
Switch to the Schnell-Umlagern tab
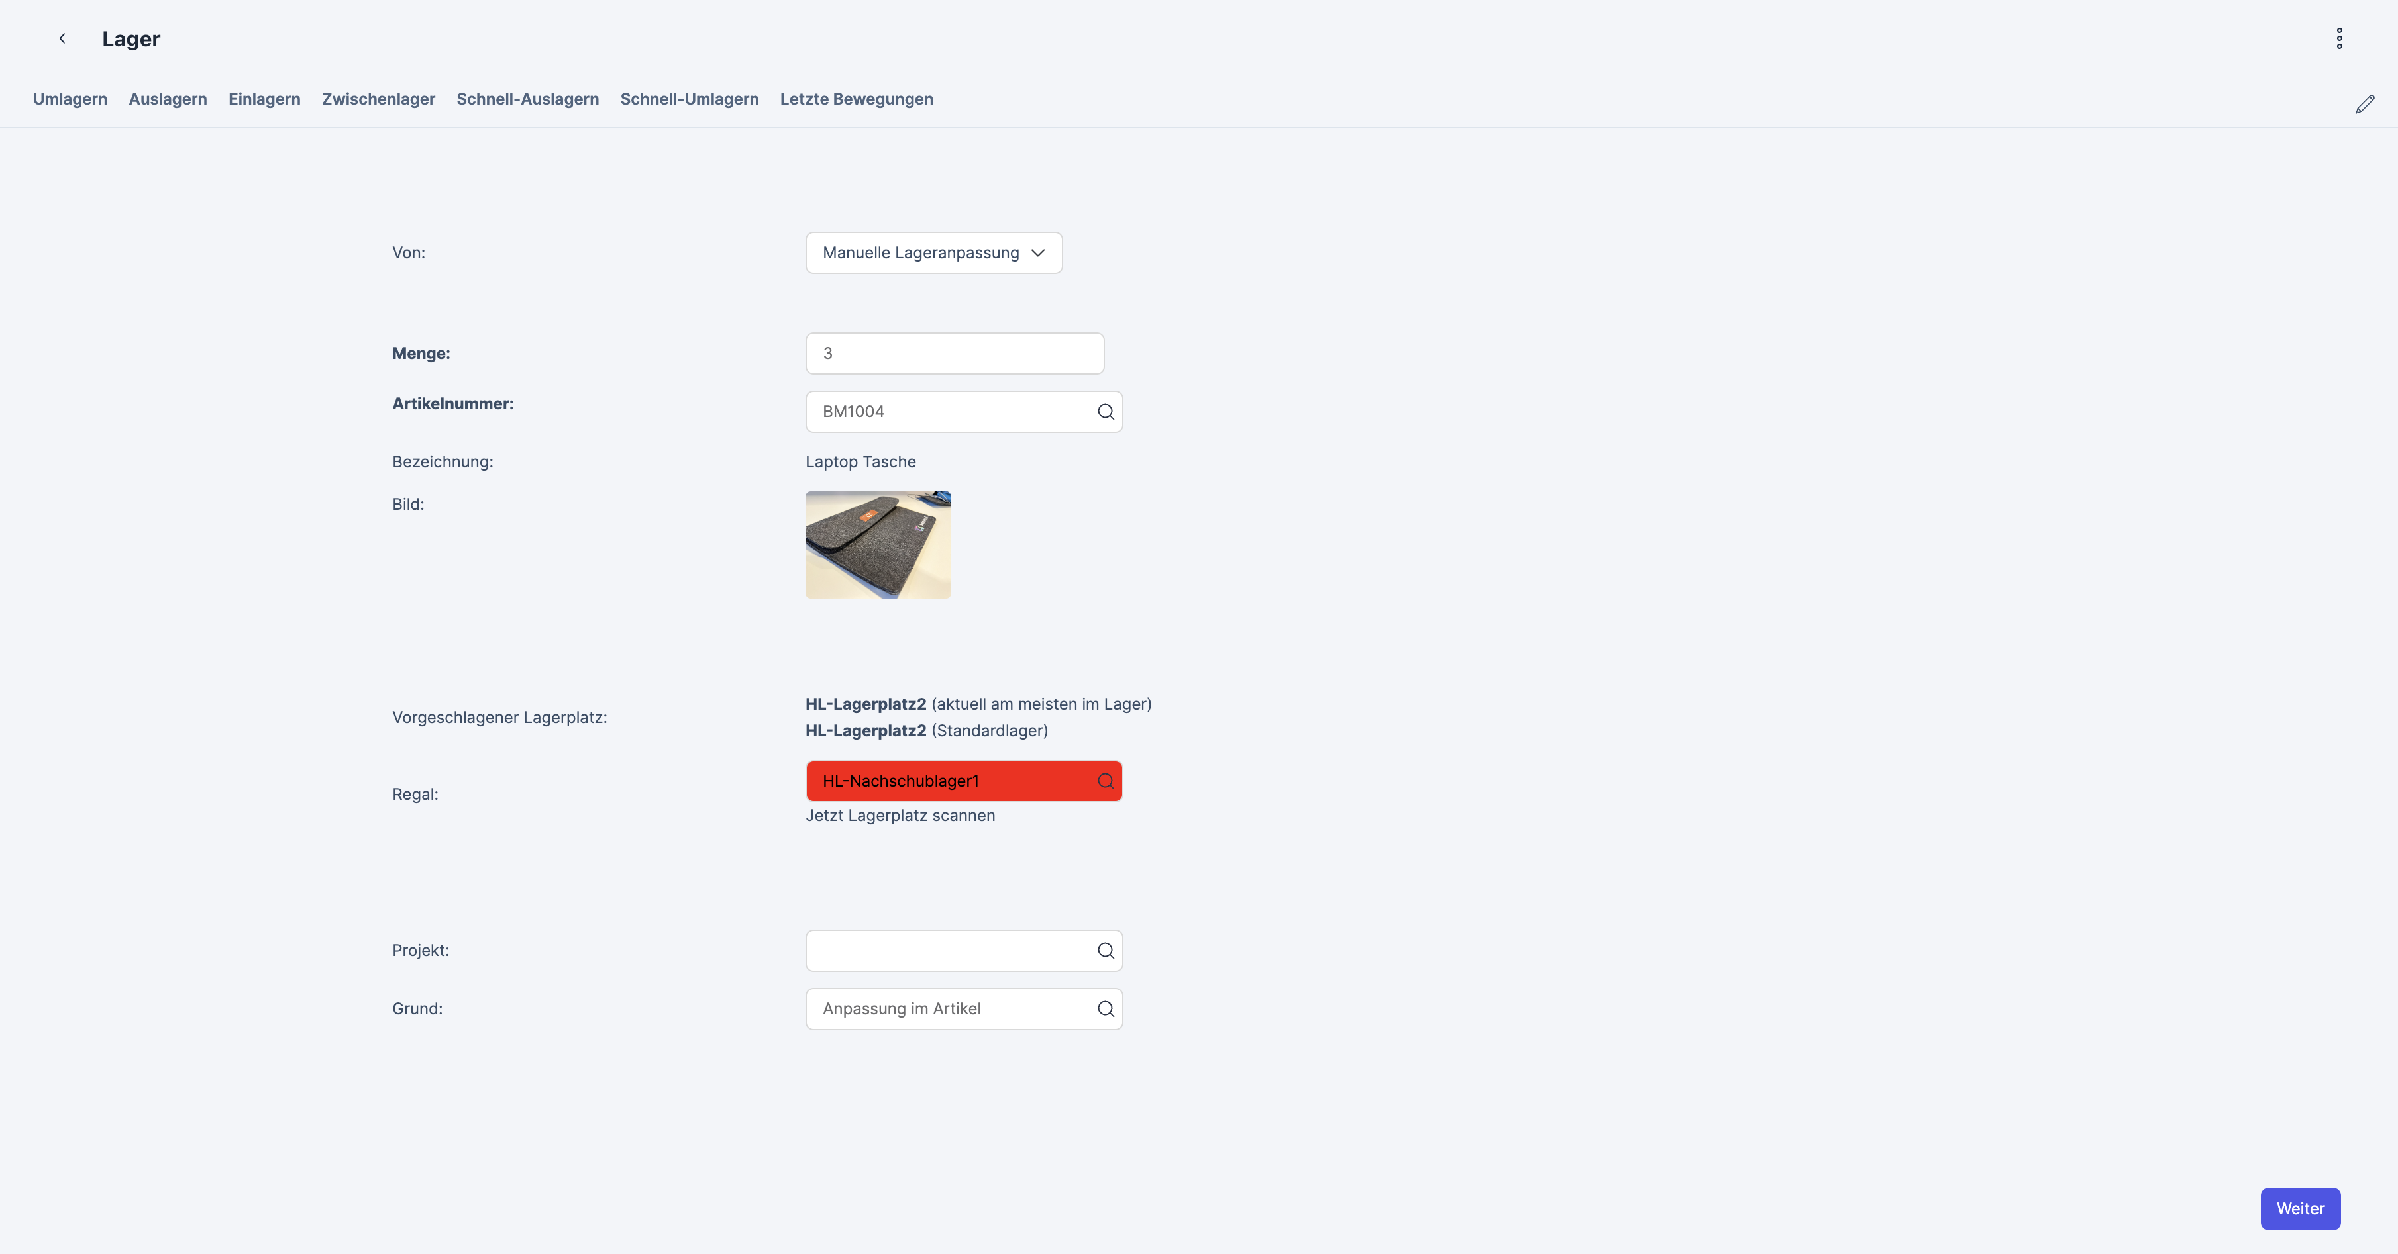point(689,99)
